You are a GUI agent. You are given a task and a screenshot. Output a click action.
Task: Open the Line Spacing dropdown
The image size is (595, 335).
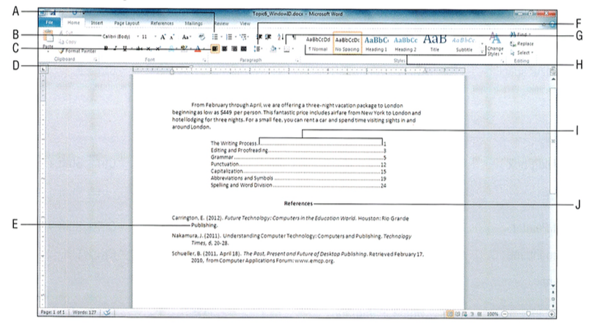tap(258, 49)
